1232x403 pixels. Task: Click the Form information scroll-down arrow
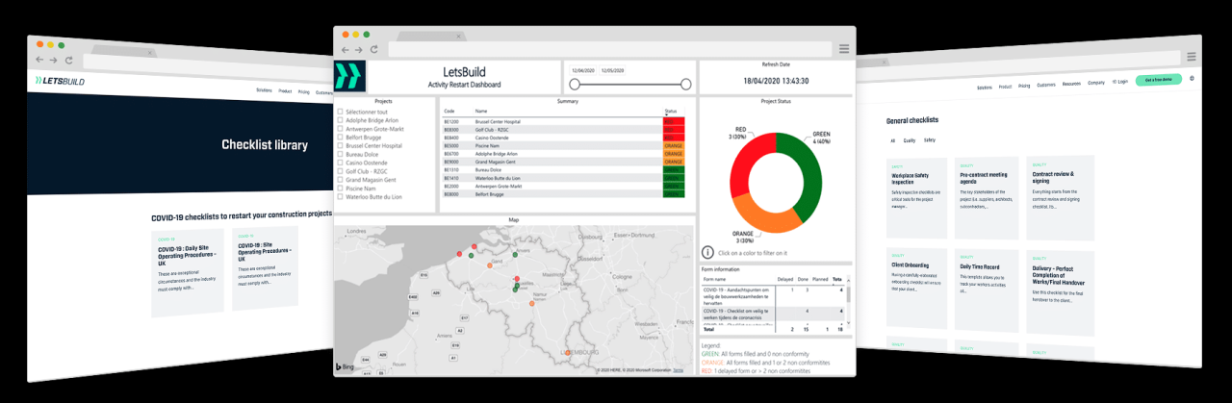pyautogui.click(x=849, y=321)
